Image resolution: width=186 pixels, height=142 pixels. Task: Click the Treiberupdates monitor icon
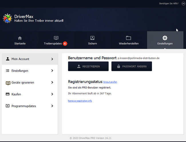56,38
